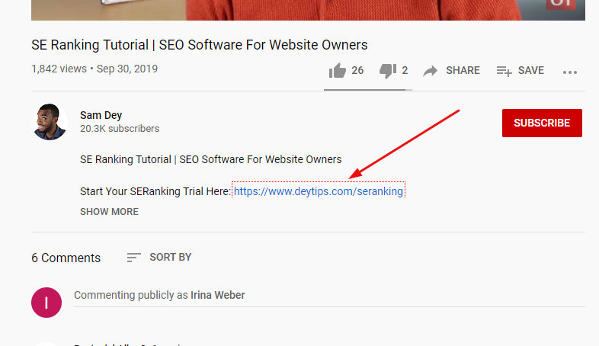The width and height of the screenshot is (599, 346).
Task: Click Sam Dey's channel avatar
Action: coord(50,122)
